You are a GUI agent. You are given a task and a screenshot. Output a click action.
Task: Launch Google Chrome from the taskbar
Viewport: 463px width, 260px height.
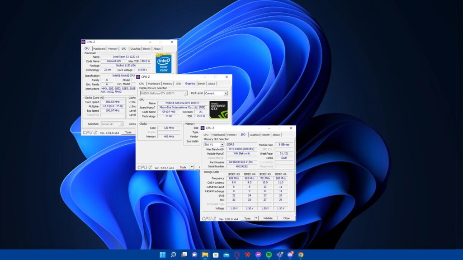[301, 255]
